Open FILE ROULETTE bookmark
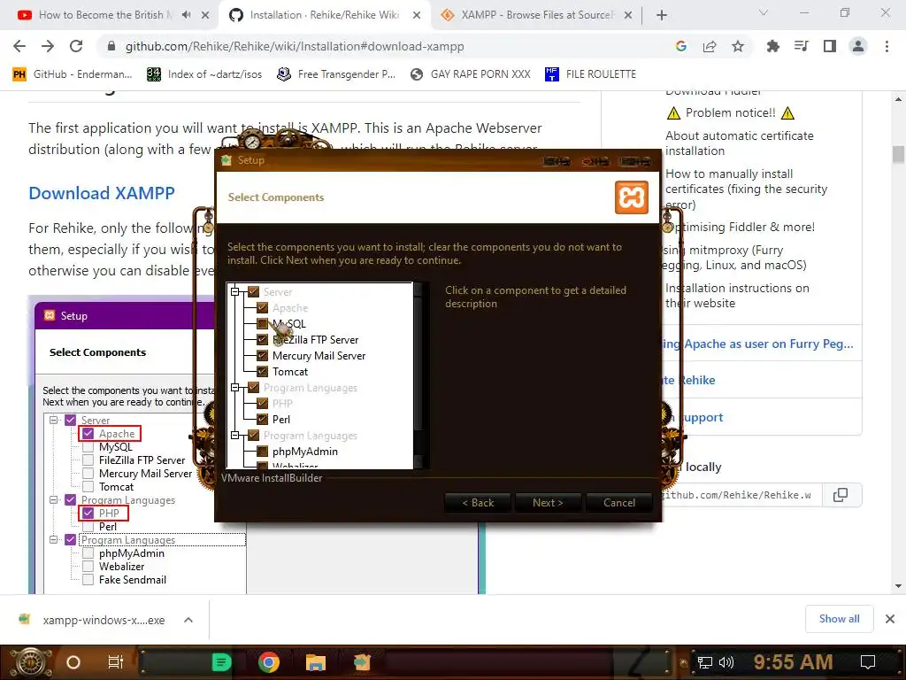The width and height of the screenshot is (906, 680). click(590, 74)
